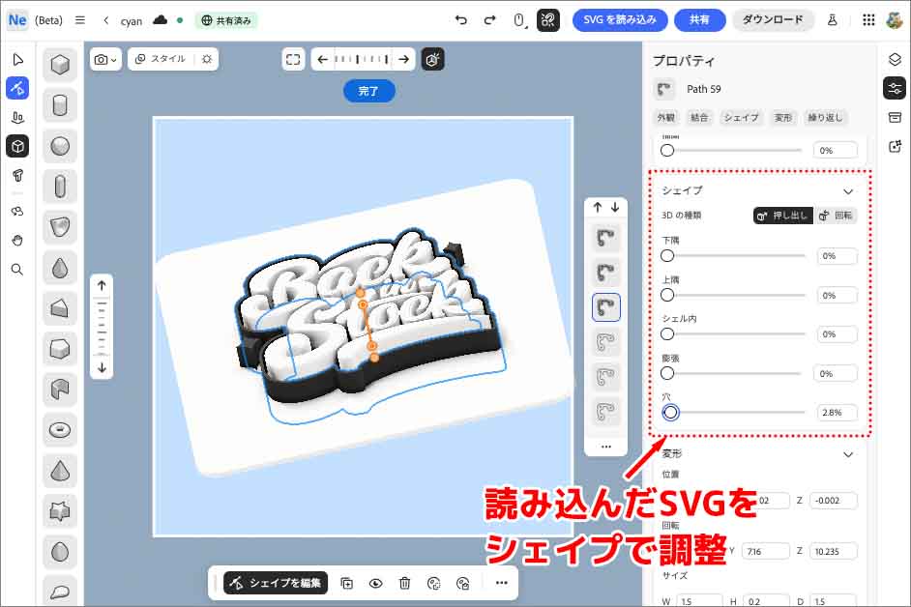Click the SVG を読み込み button

click(x=619, y=20)
